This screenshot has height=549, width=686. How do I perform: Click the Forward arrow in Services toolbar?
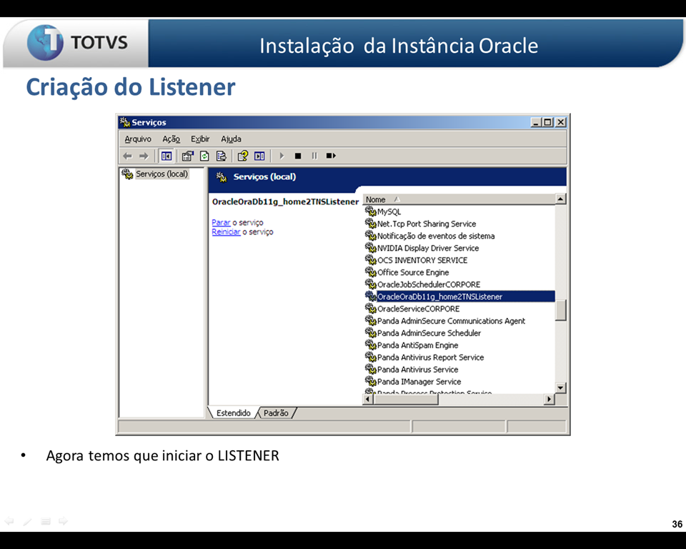click(x=144, y=156)
